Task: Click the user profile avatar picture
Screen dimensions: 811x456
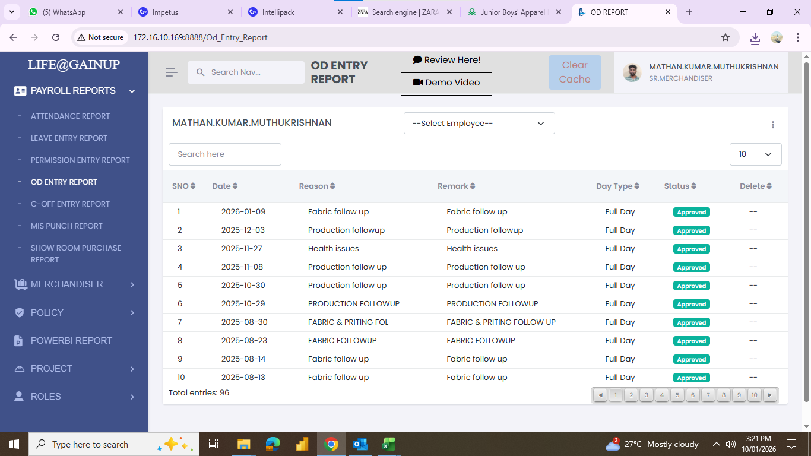Action: [632, 72]
